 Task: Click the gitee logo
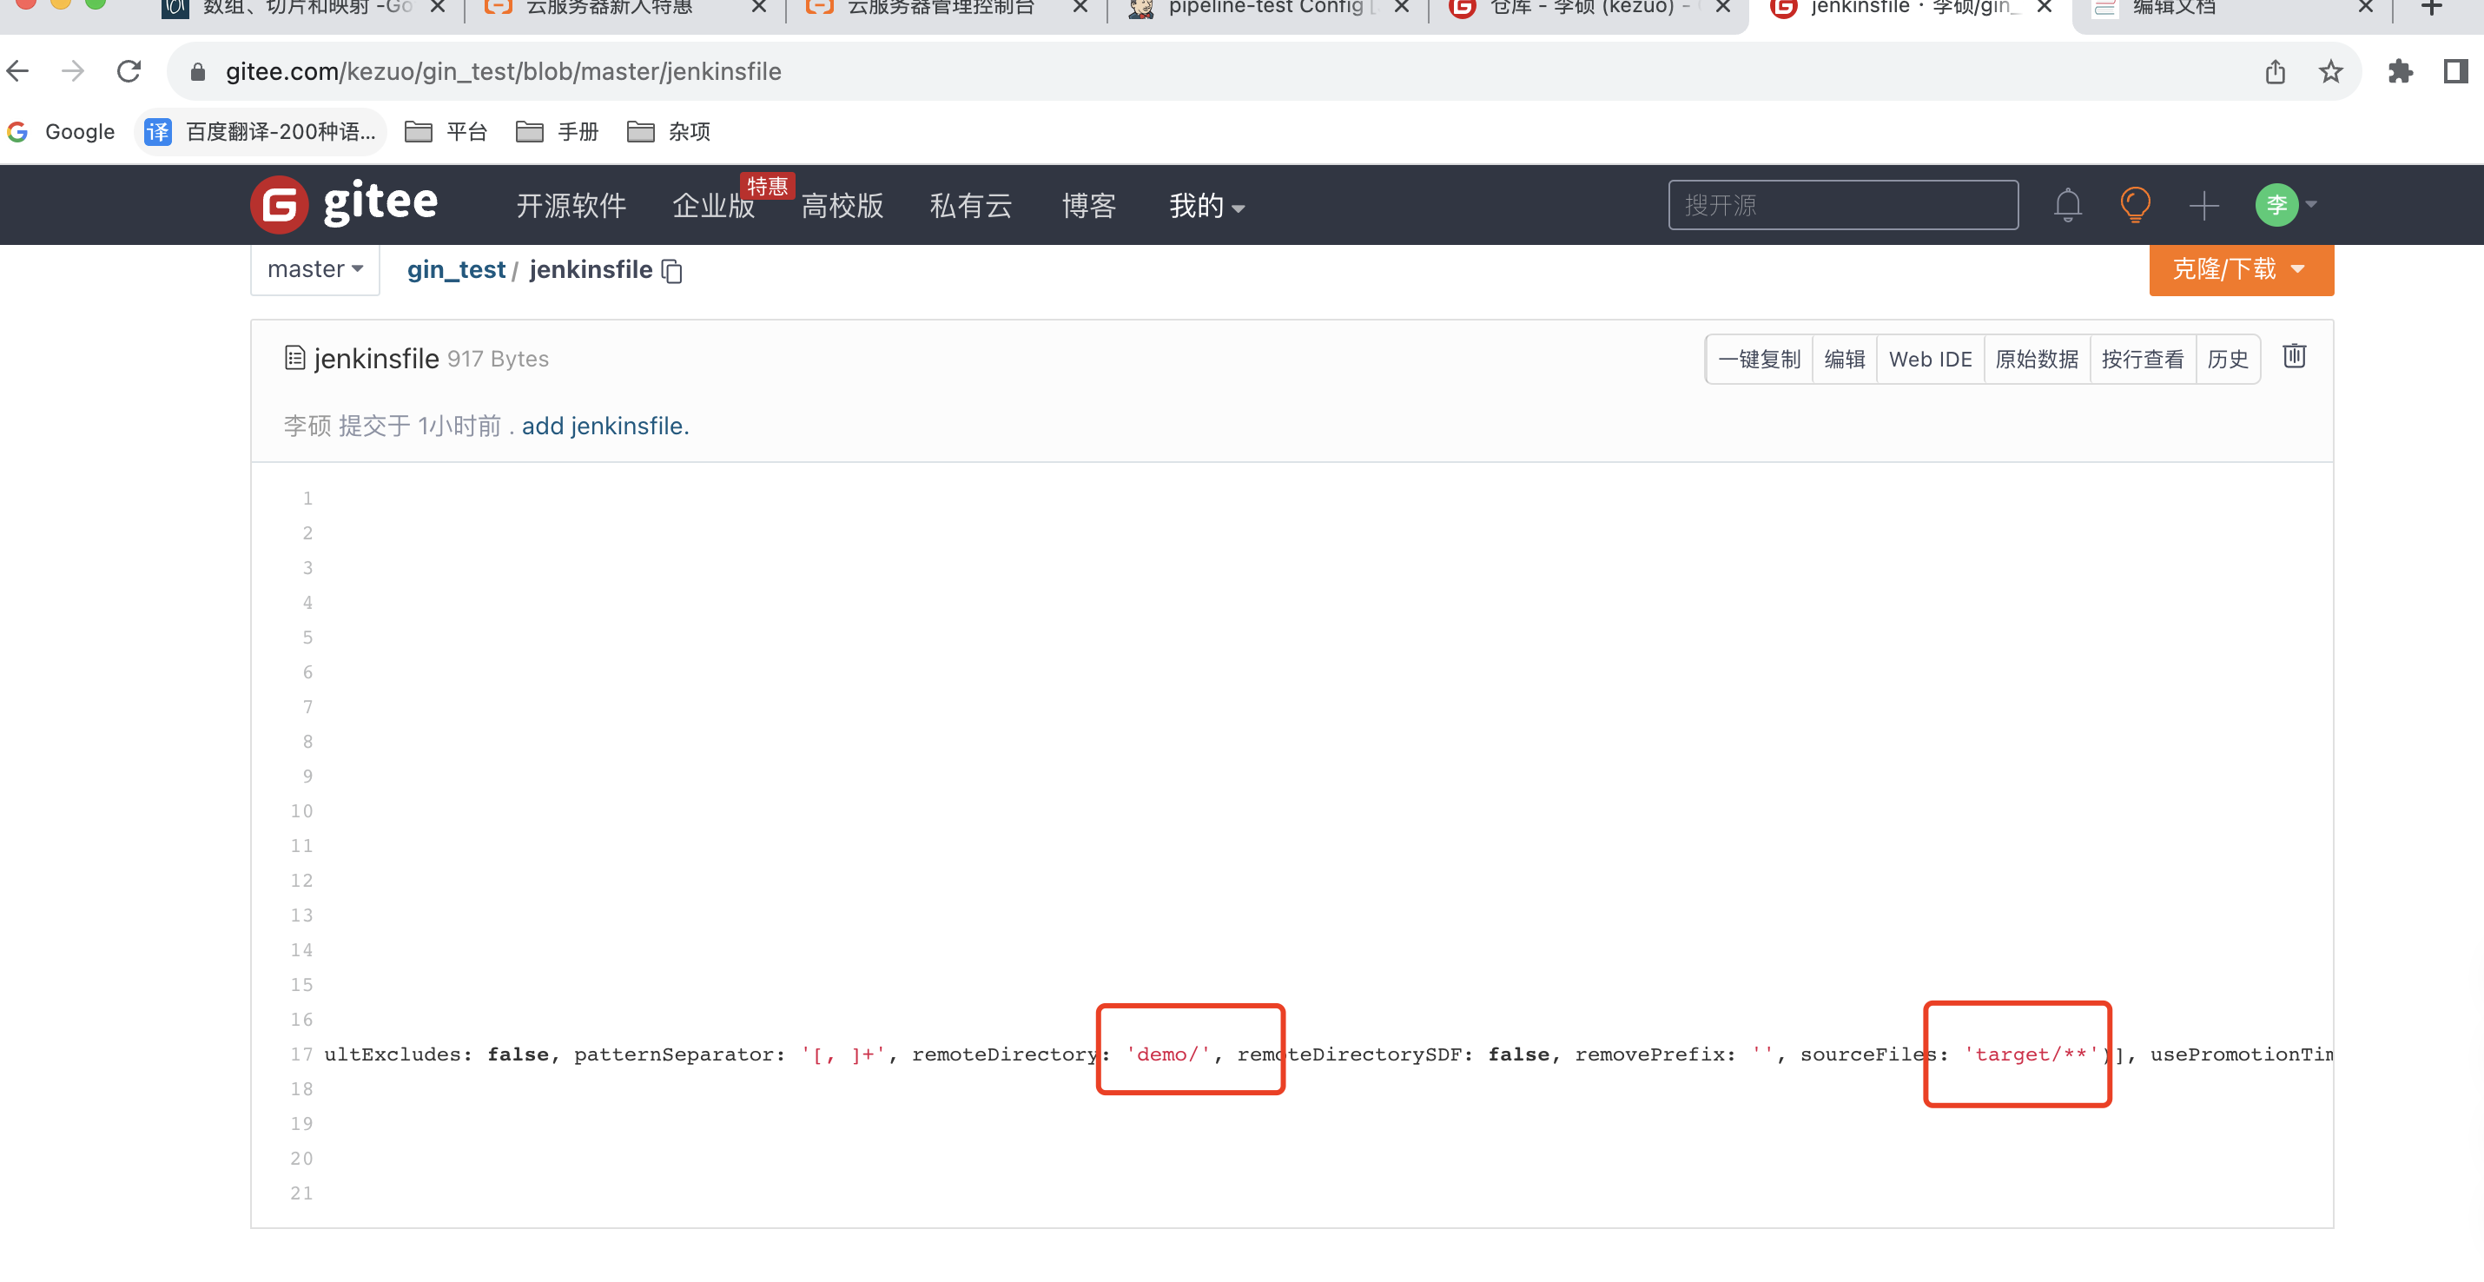(x=344, y=203)
